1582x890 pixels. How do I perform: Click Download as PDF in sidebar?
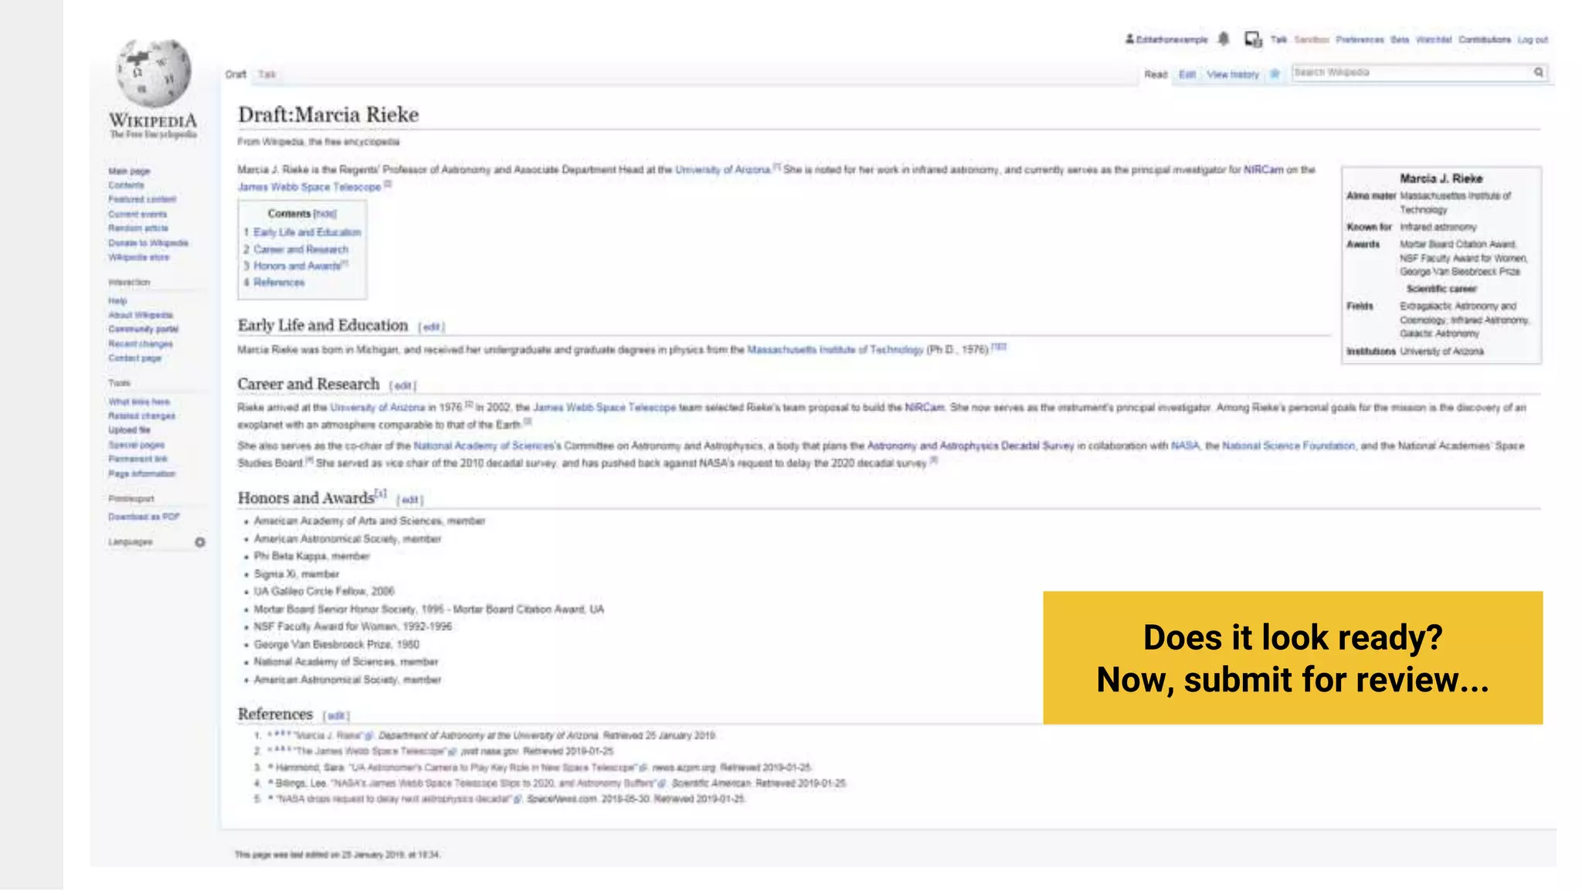(x=144, y=517)
